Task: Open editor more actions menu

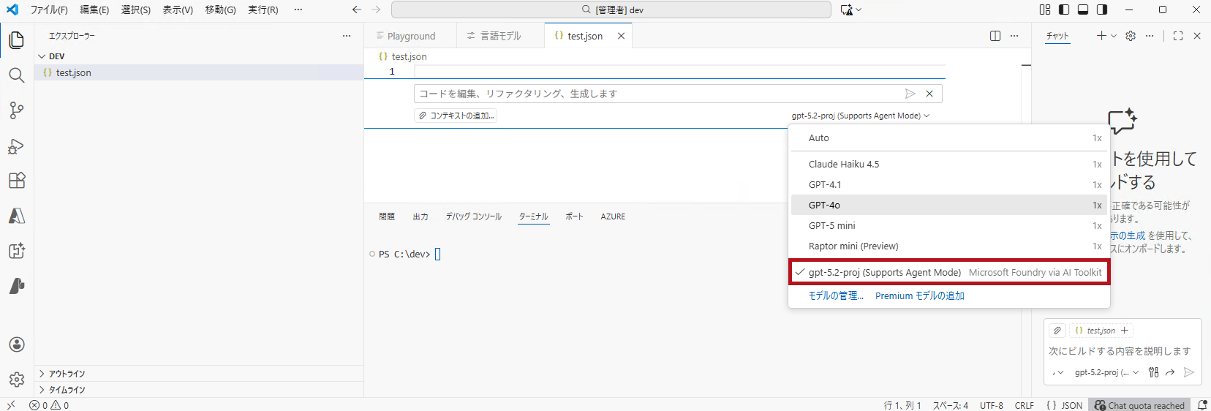Action: tap(1014, 36)
